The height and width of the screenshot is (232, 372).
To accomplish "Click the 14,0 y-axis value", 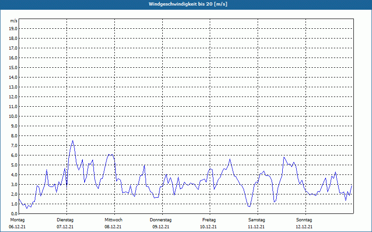I will [13, 77].
